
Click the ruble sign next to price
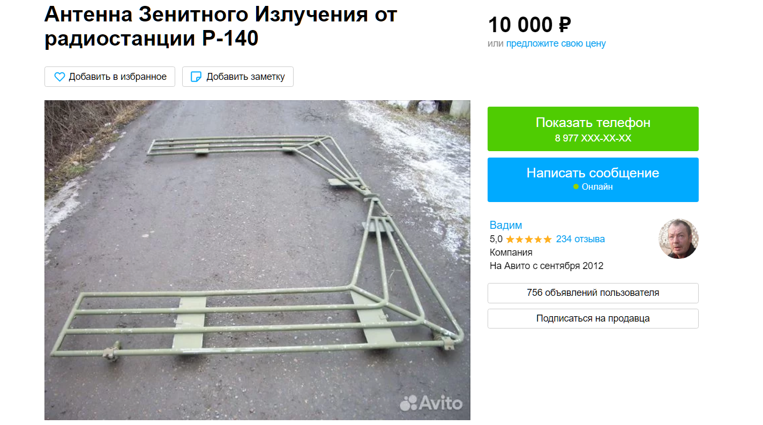click(x=565, y=25)
